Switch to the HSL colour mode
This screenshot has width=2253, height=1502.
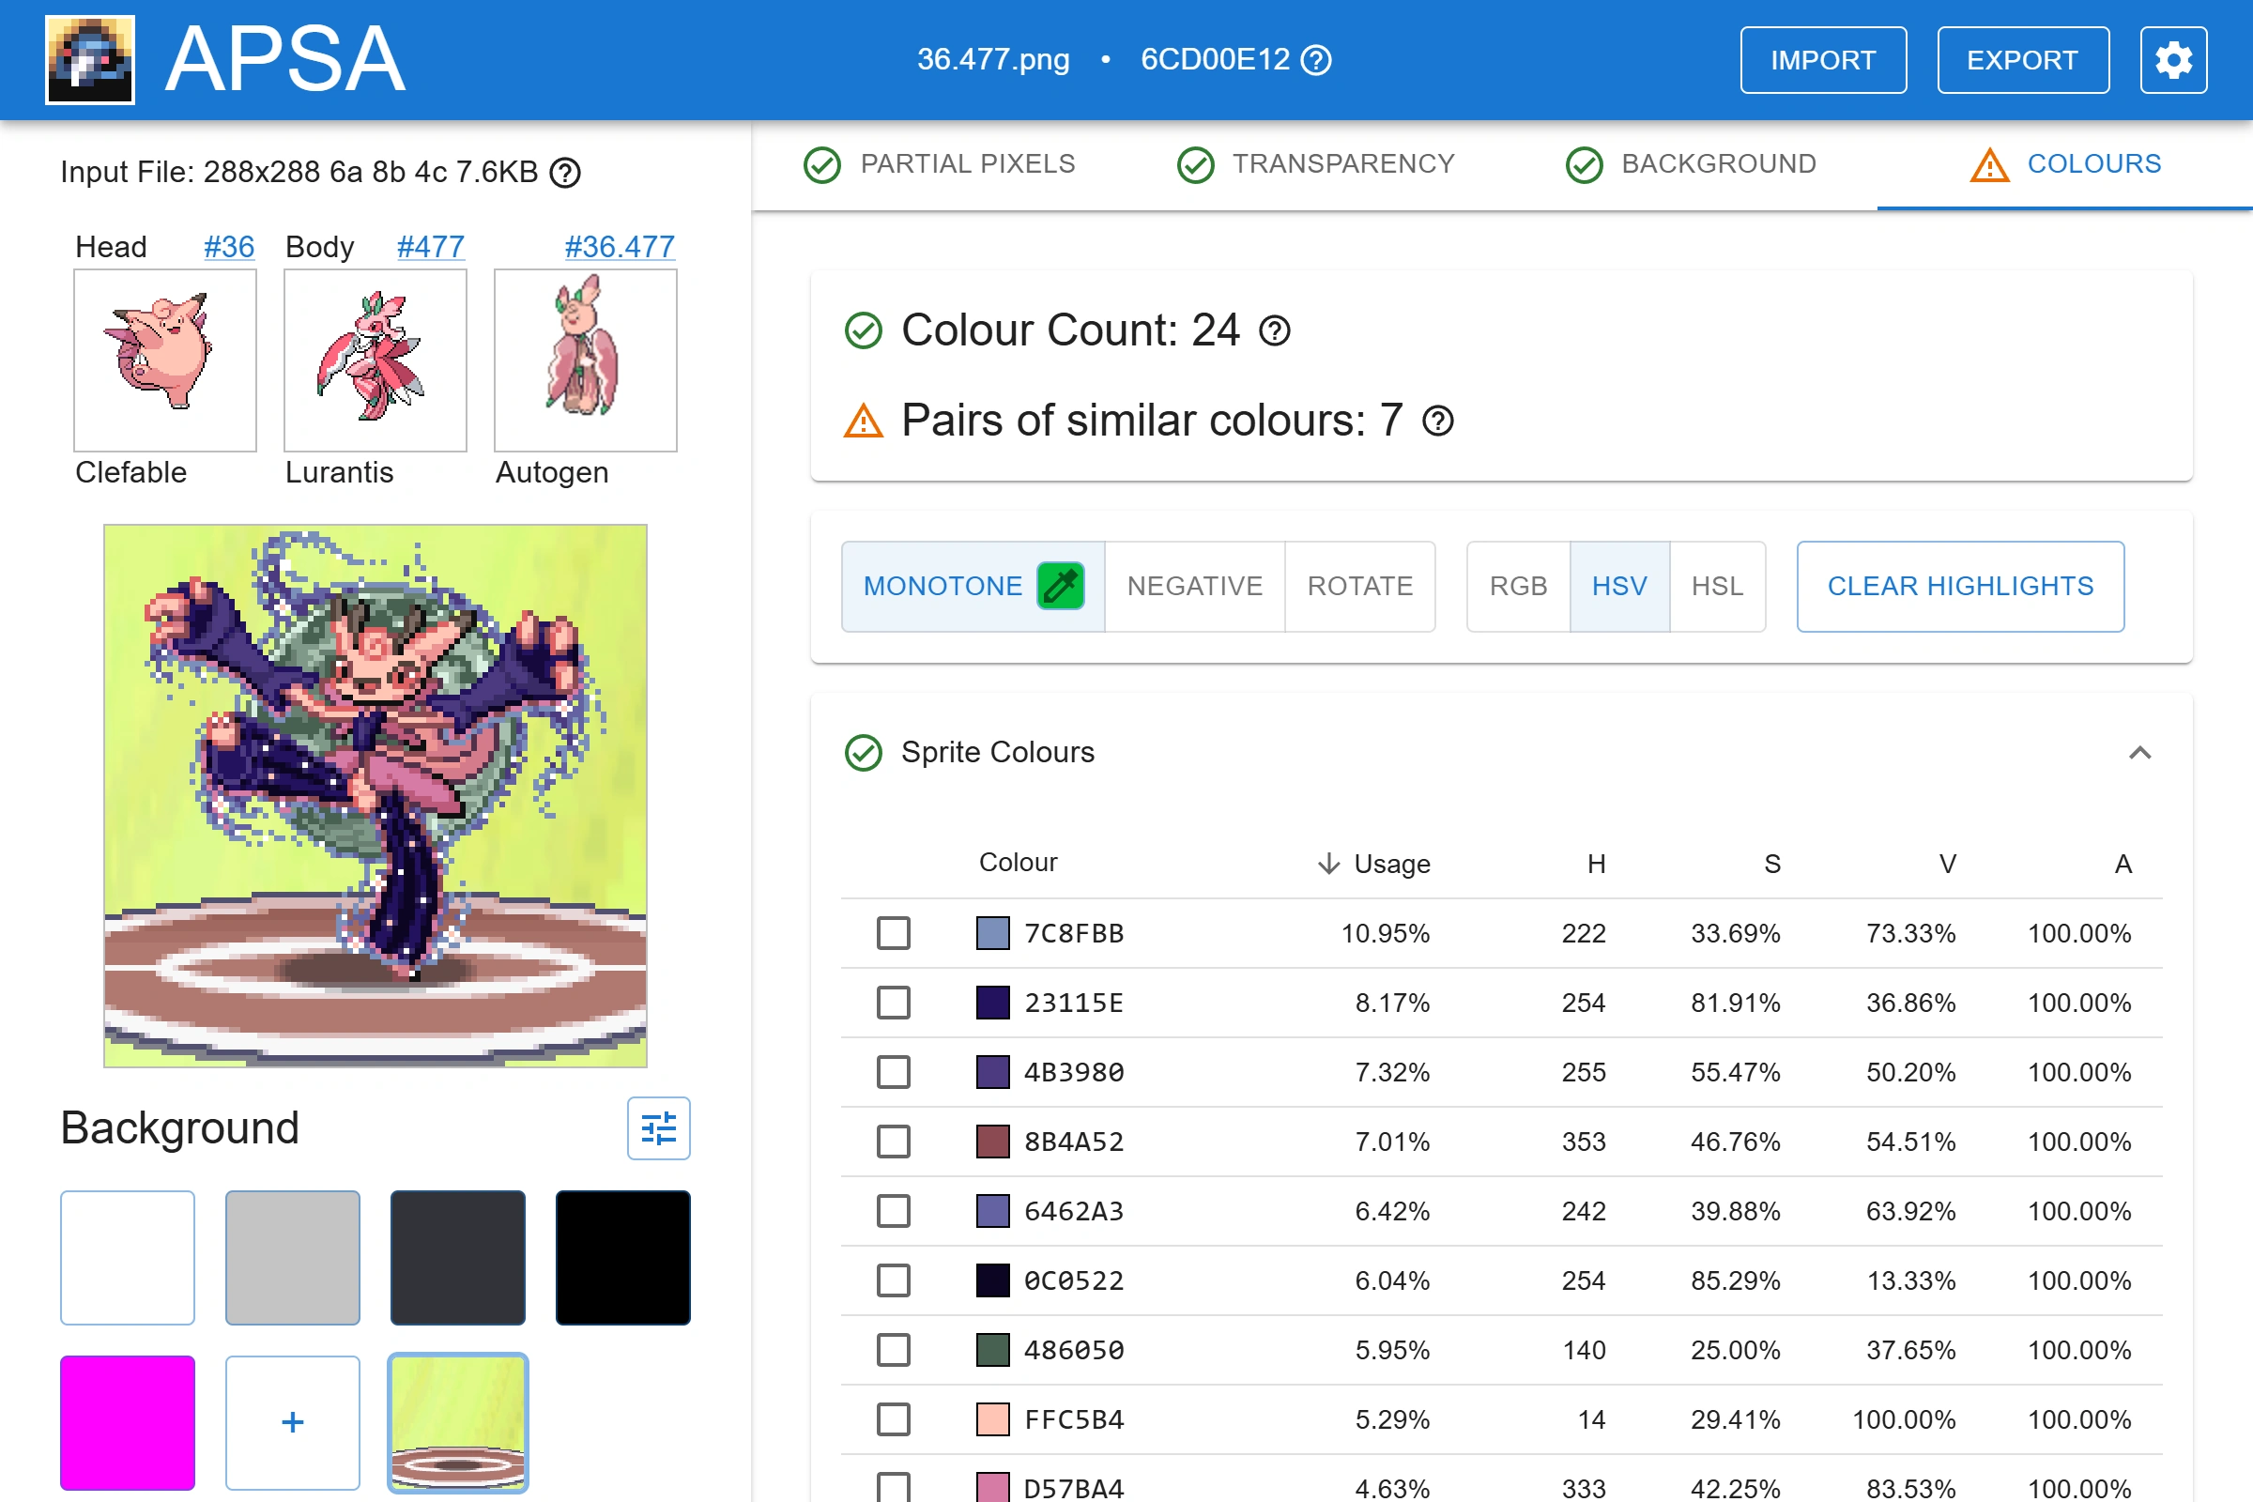point(1716,586)
